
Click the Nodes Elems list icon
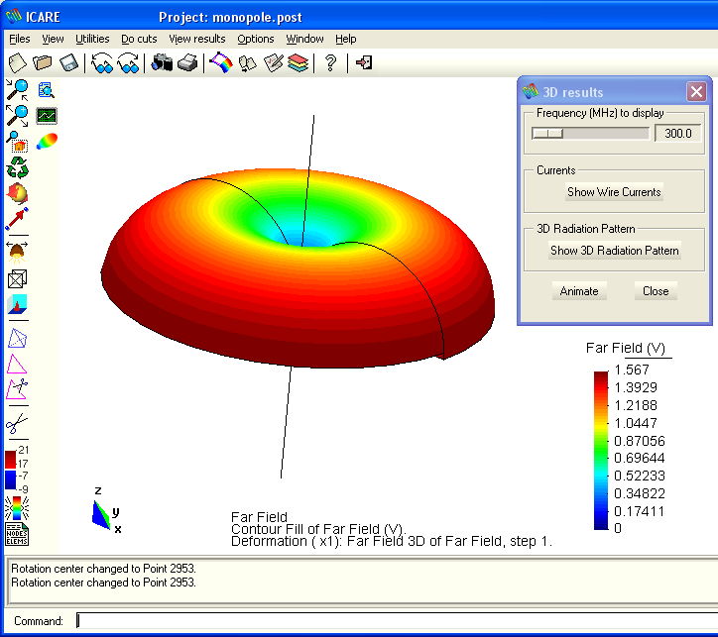(17, 534)
